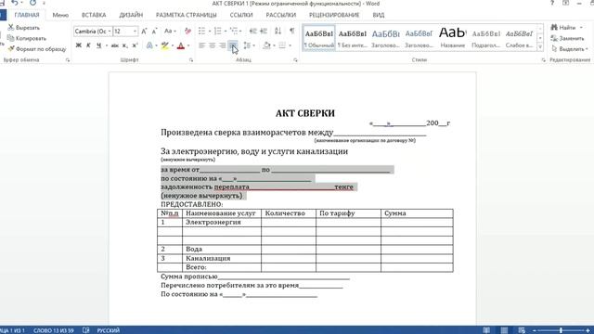Apply bulleted list icon
This screenshot has width=594, height=334.
201,31
